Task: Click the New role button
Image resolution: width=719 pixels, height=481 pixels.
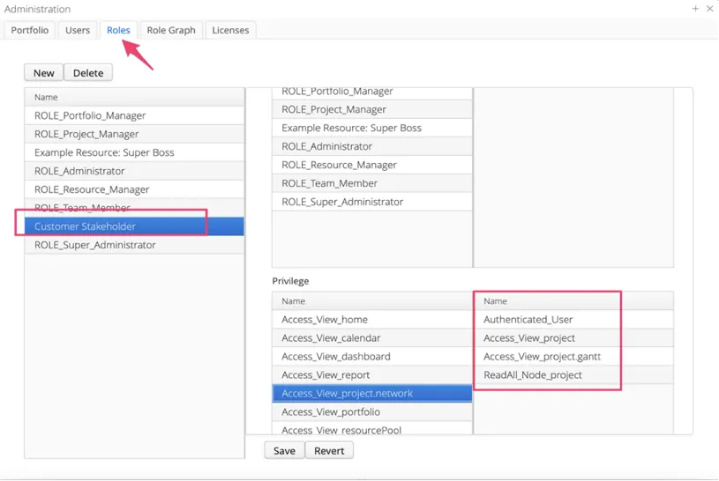Action: pos(43,73)
